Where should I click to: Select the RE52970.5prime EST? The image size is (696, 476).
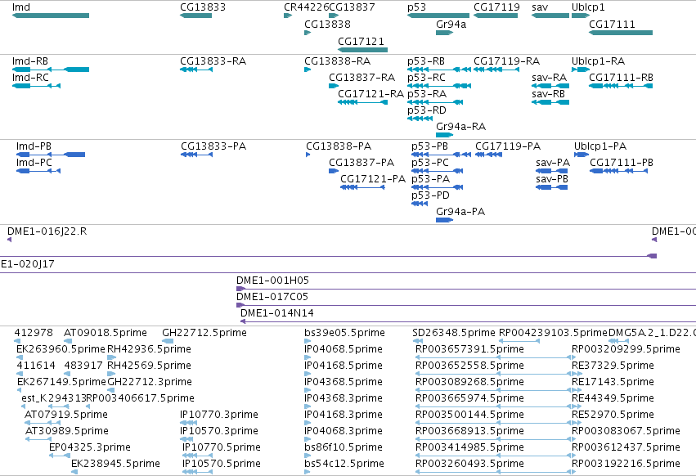pos(576,423)
